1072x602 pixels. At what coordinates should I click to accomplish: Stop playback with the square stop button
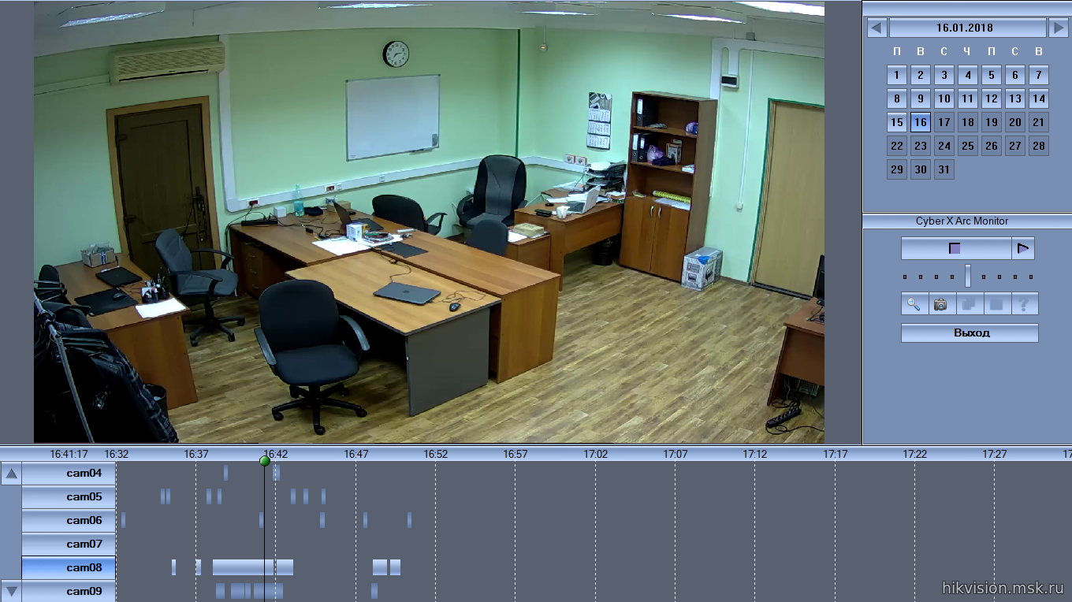click(x=956, y=248)
